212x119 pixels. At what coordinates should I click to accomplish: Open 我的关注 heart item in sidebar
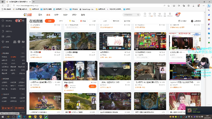click(x=7, y=21)
